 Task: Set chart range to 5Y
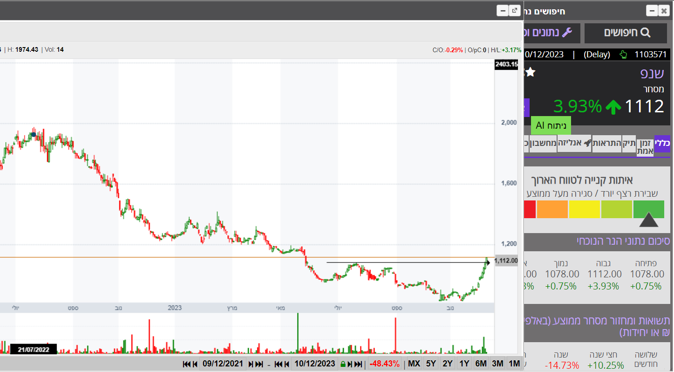click(x=431, y=364)
